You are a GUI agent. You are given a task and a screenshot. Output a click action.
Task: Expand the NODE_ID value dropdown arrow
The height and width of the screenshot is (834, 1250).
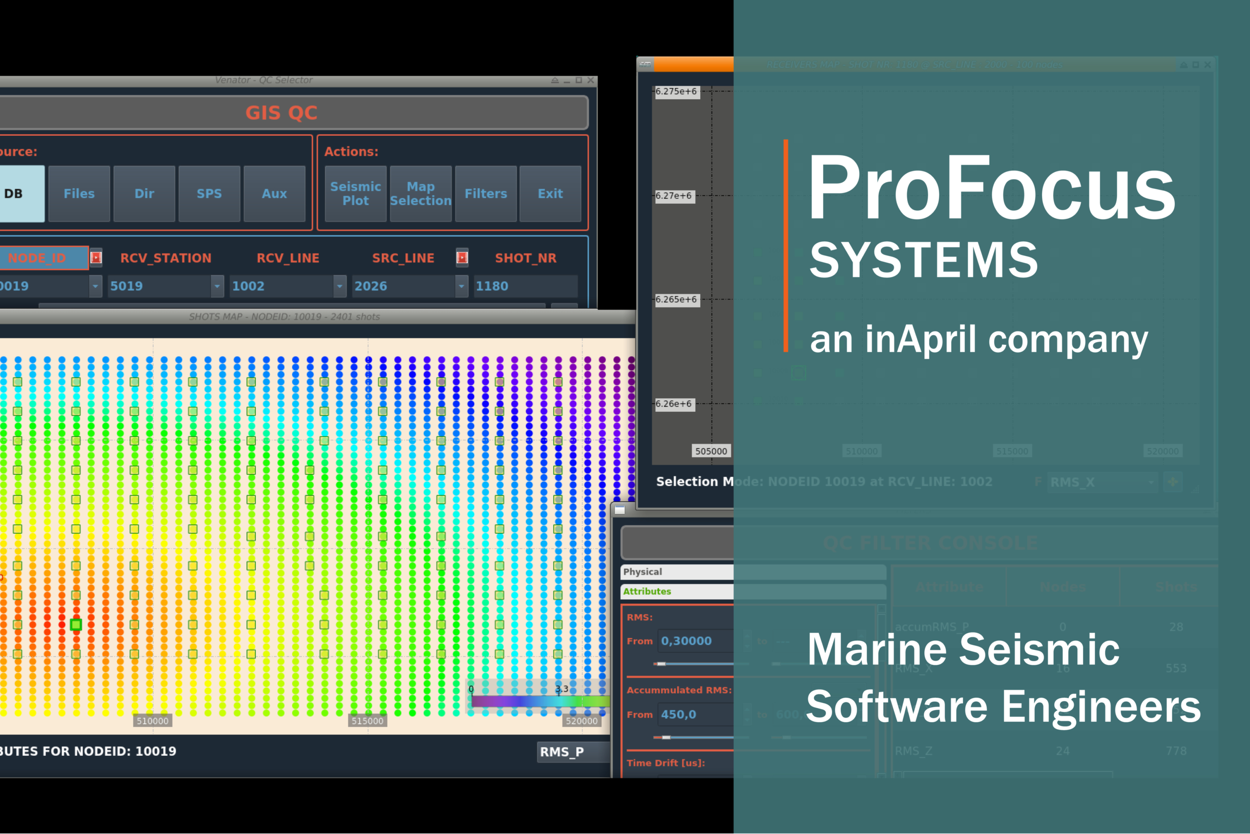click(x=95, y=286)
